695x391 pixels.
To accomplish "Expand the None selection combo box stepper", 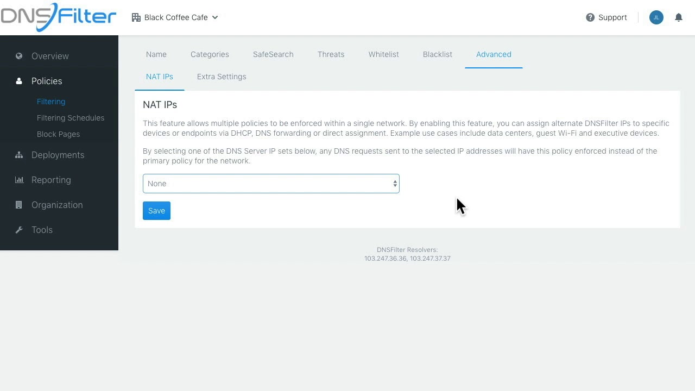I will tap(395, 184).
